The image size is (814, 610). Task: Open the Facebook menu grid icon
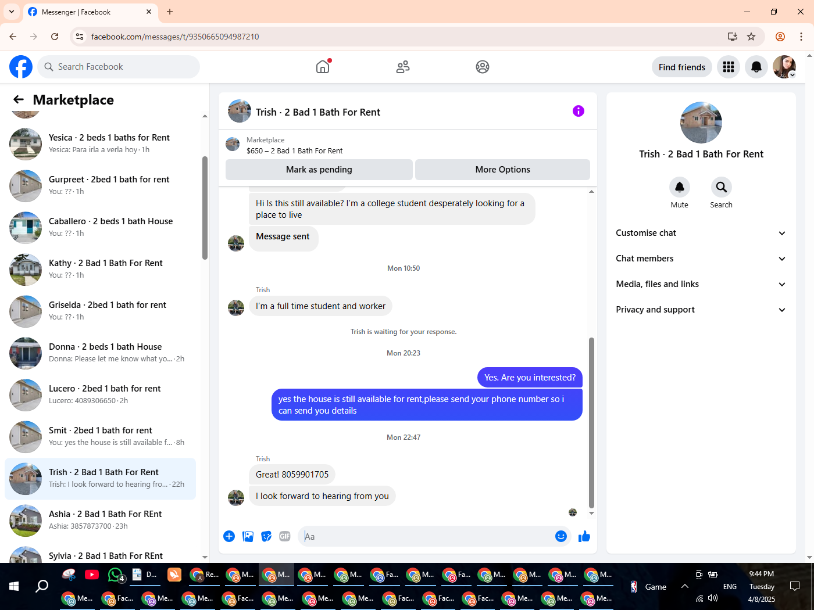[729, 67]
